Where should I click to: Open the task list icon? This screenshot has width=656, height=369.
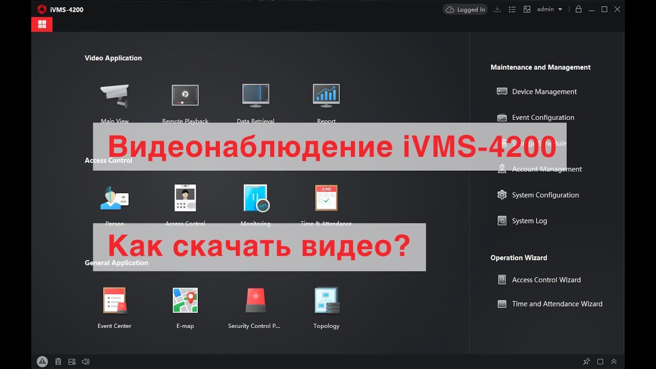coord(512,9)
